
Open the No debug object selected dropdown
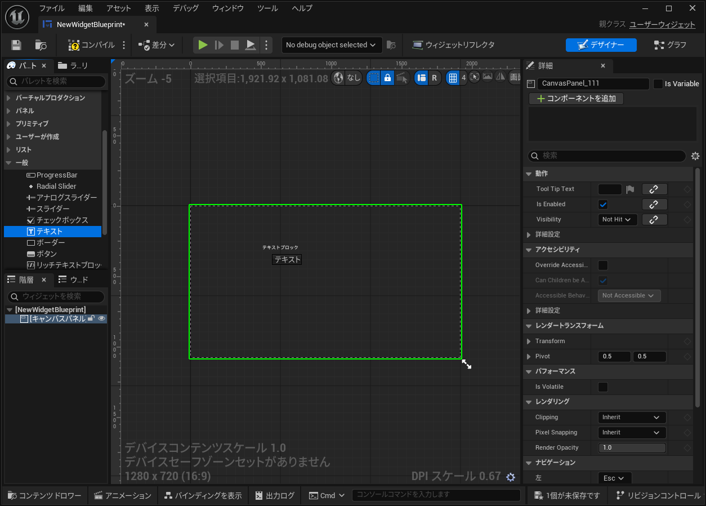[x=331, y=45]
